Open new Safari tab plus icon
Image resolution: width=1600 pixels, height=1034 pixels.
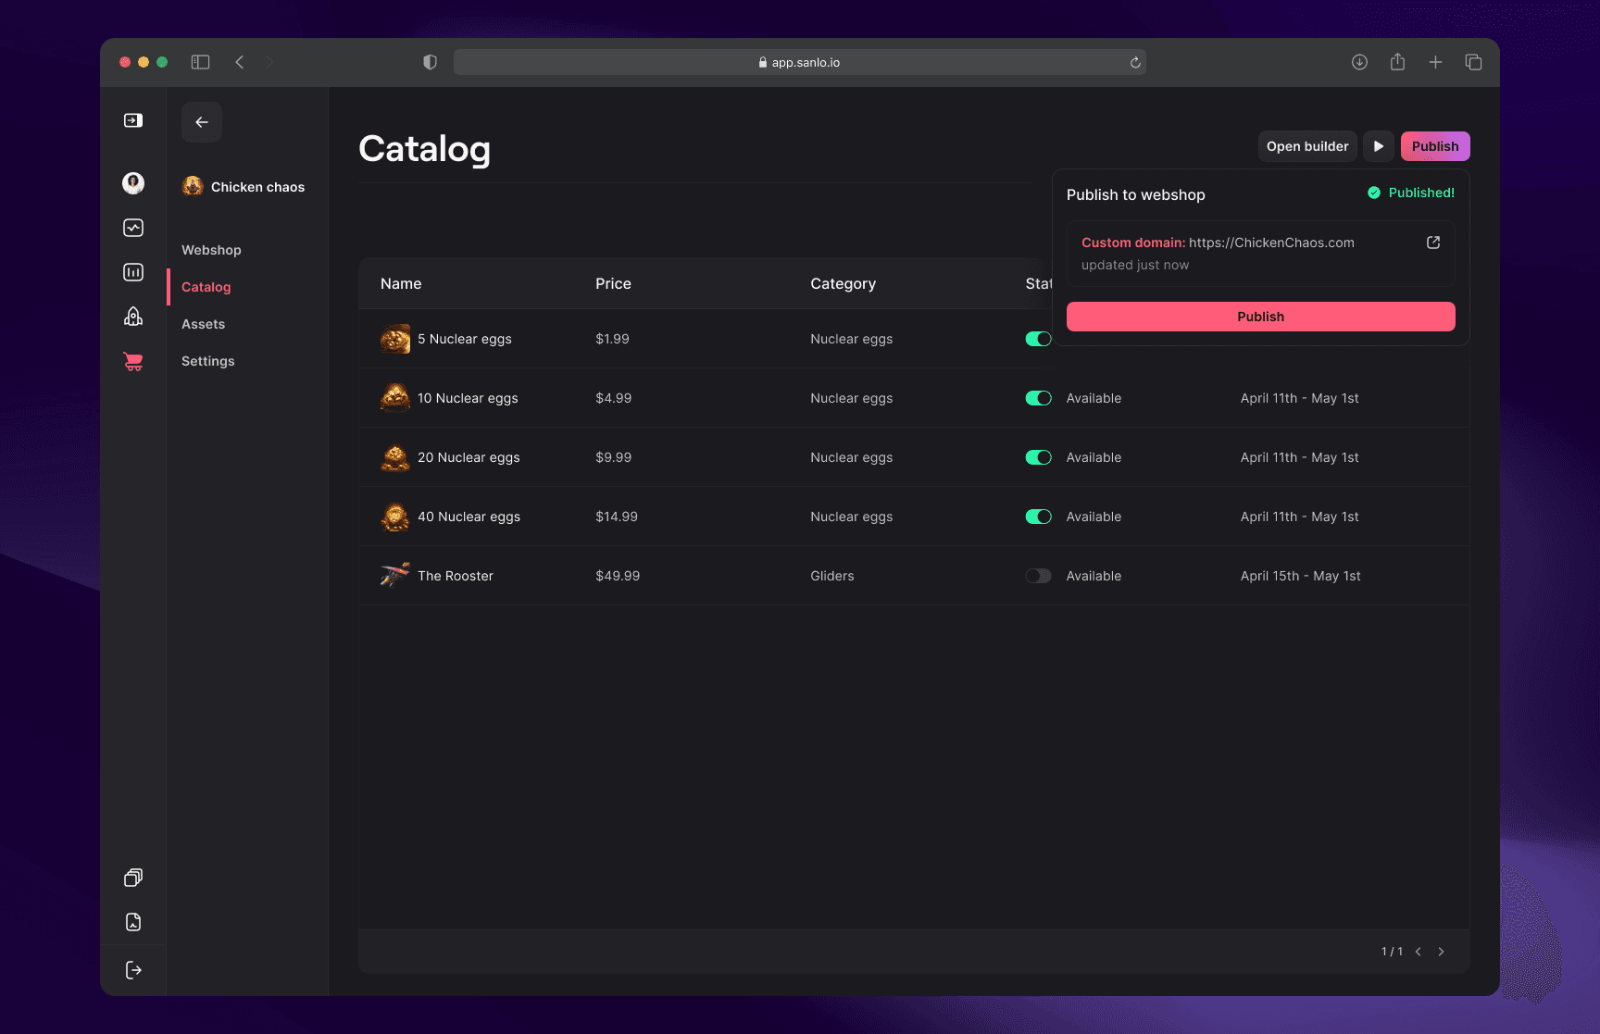coord(1435,62)
